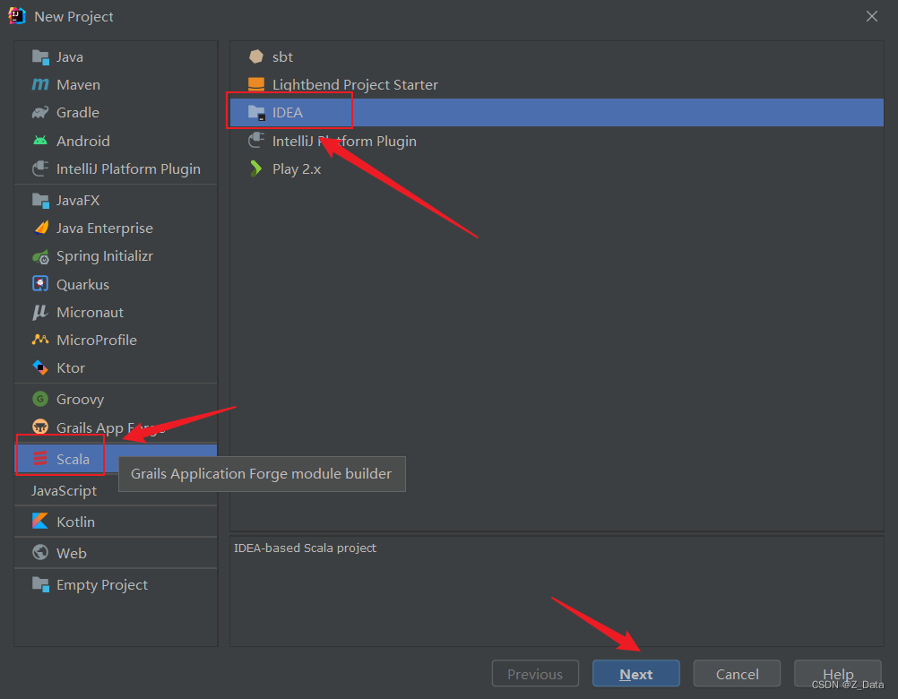
Task: Select 'Ktor' label
Action: pos(71,367)
